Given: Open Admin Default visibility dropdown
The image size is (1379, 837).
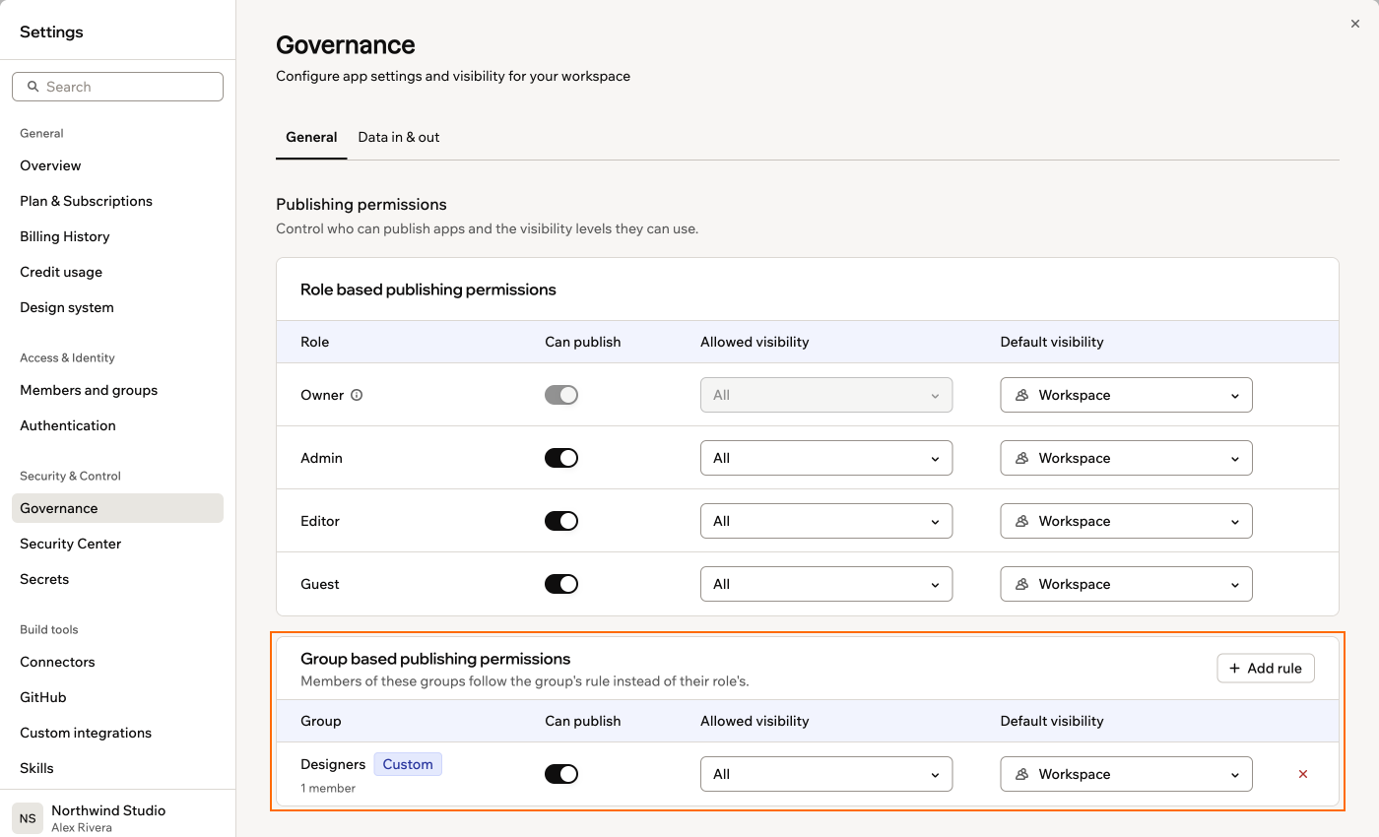Looking at the screenshot, I should click(x=1126, y=458).
